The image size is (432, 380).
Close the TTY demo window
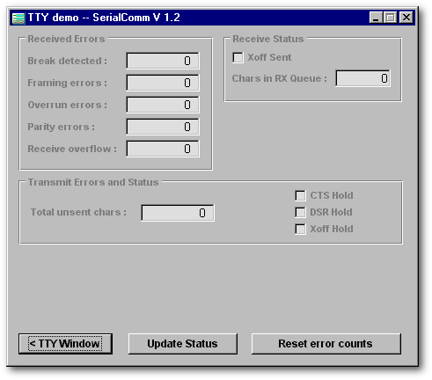coord(406,18)
